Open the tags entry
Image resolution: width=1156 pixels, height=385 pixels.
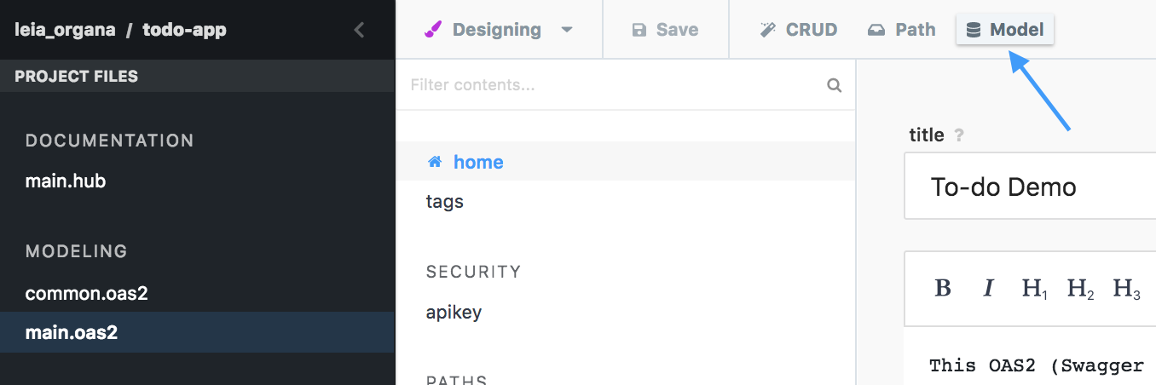pos(445,202)
